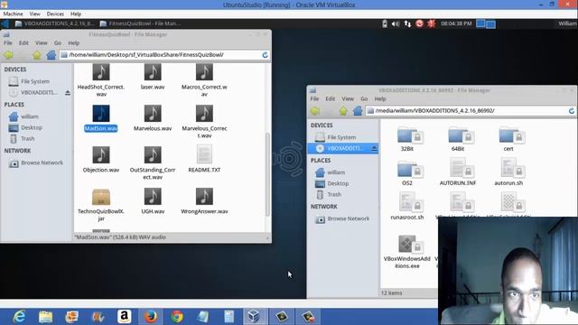Click home button in FitnessQuizBowl file manager
578x325 pixels.
pos(51,55)
